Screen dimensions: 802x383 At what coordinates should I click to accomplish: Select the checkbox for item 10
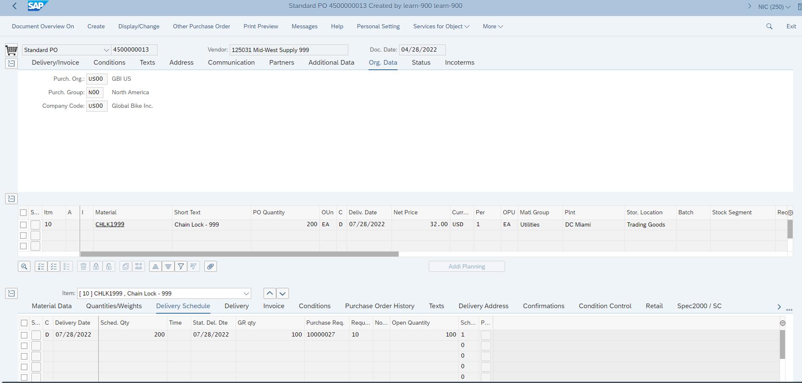click(24, 224)
